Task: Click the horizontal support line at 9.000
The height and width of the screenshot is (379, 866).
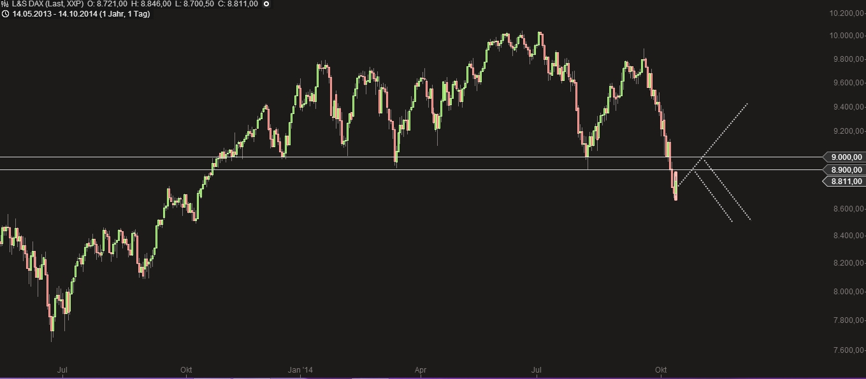Action: (408, 157)
